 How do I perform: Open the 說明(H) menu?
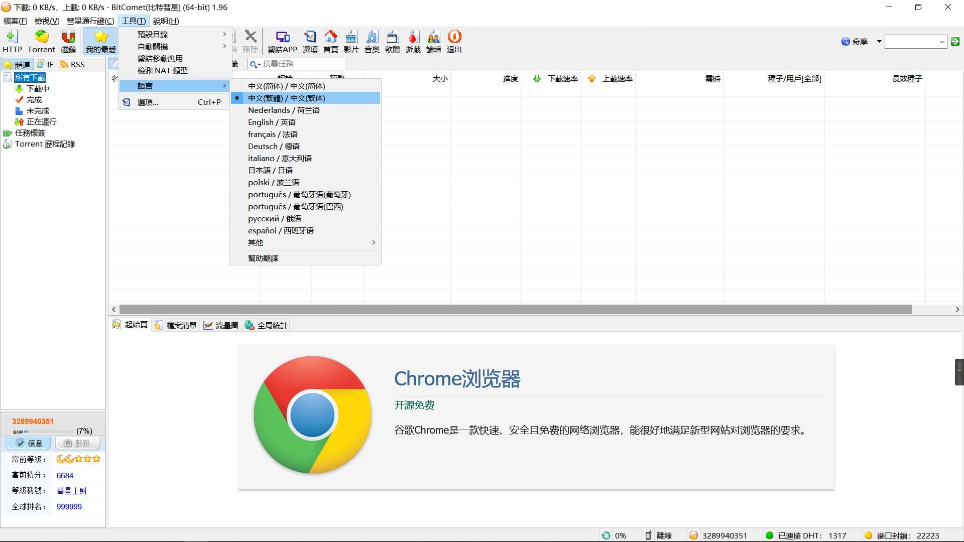tap(166, 21)
